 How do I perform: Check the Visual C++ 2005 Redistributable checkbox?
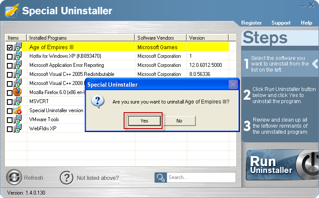pos(10,75)
